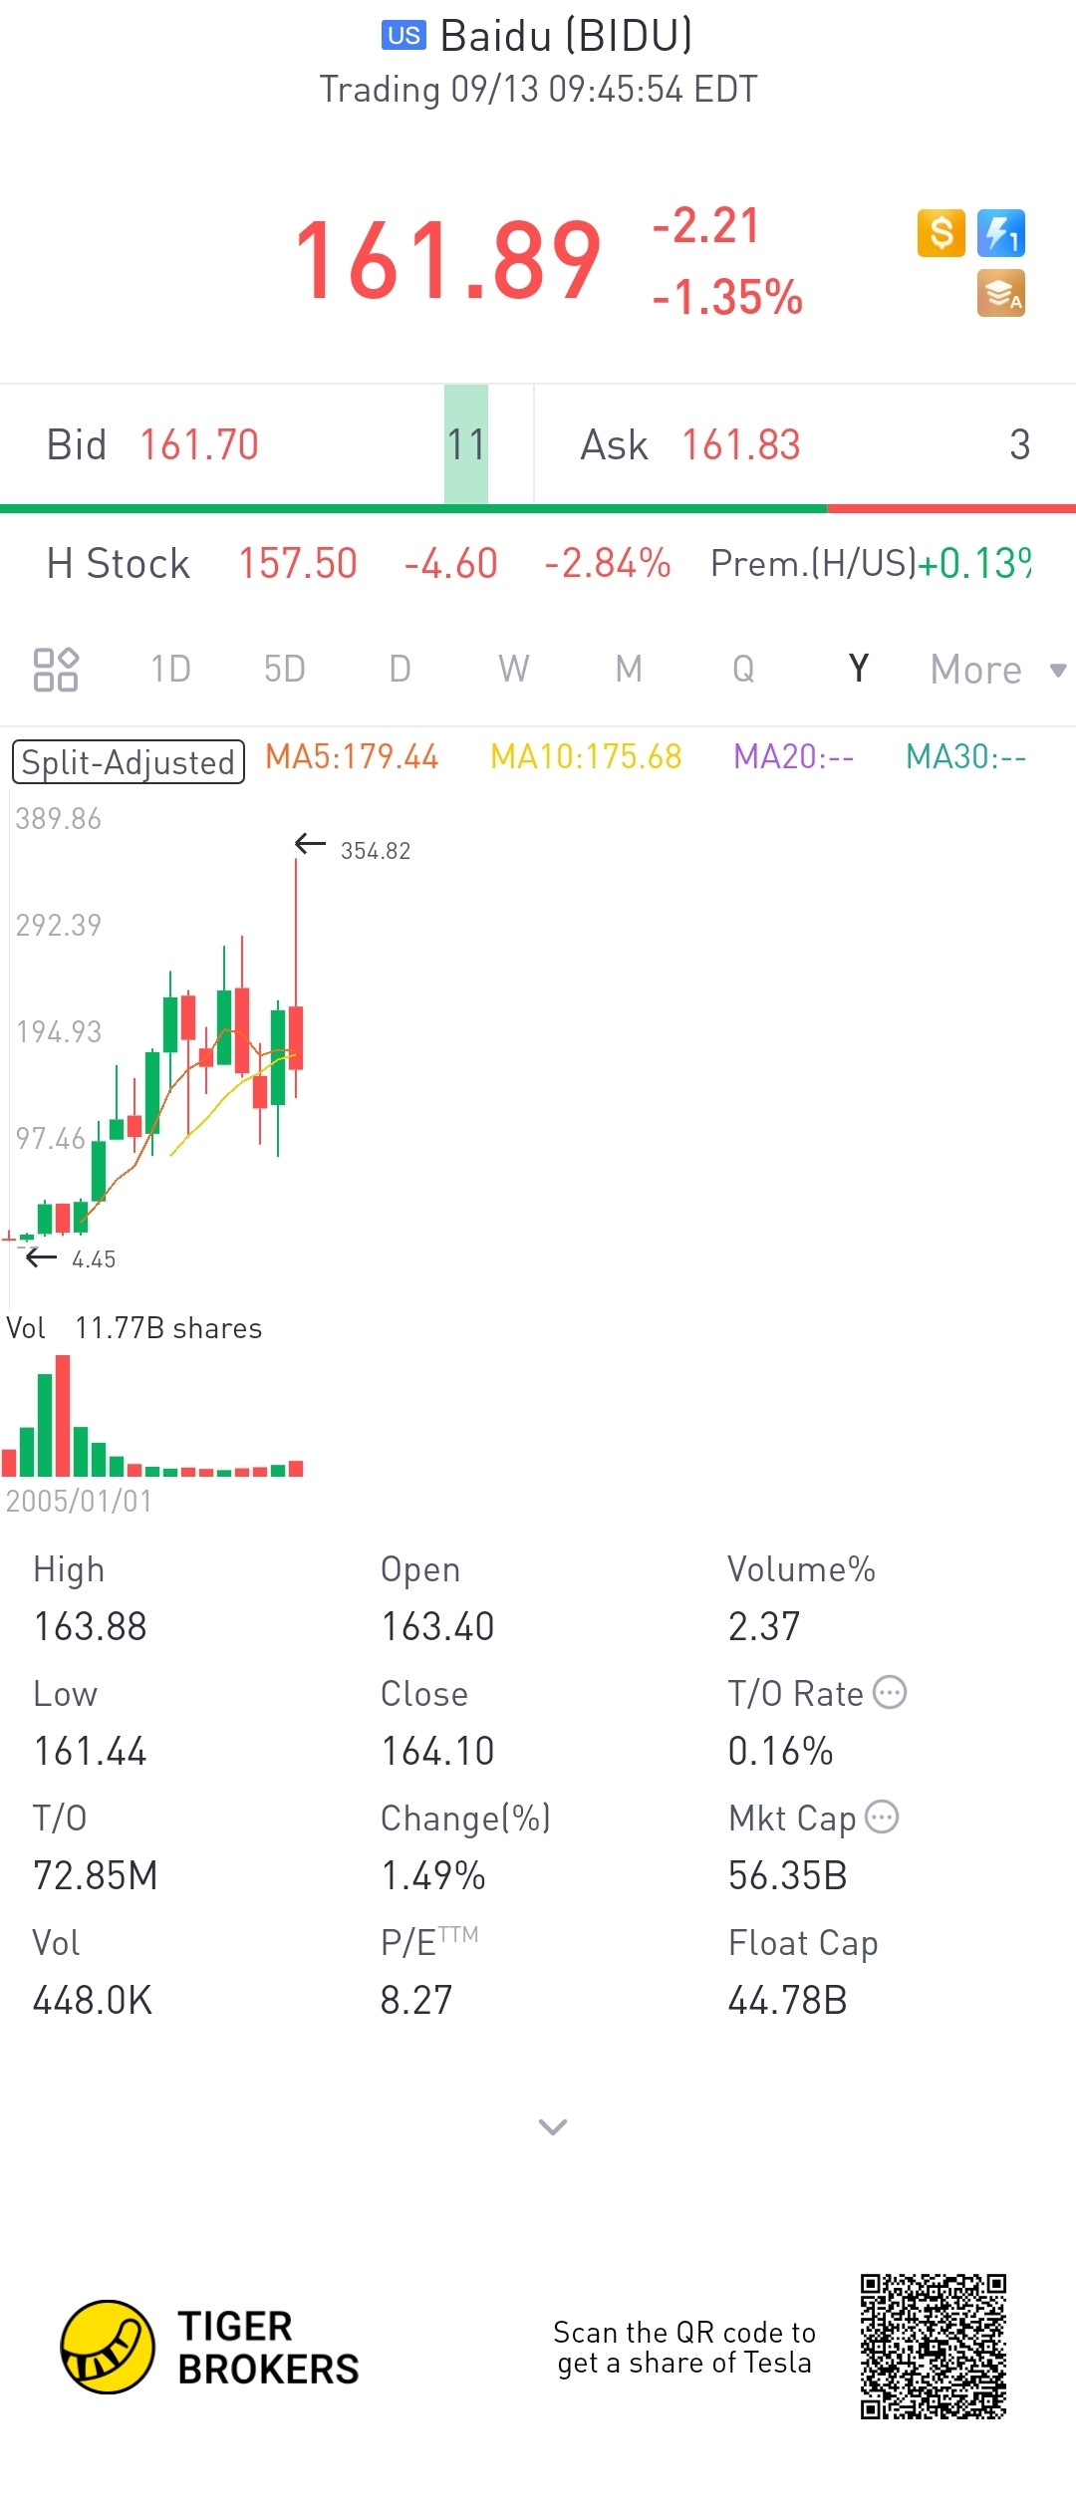Tap the P/E TTM value 8.27

point(416,2001)
